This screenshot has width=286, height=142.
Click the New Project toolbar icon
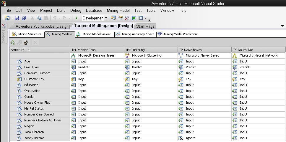(x=7, y=18)
